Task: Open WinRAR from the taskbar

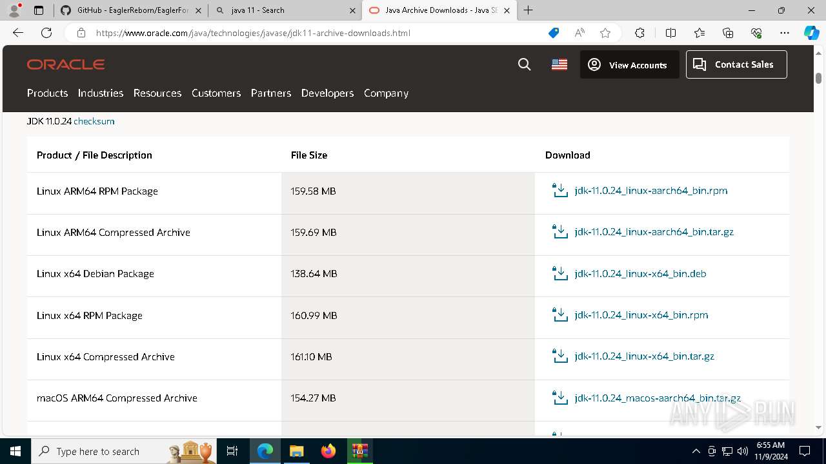Action: [360, 451]
